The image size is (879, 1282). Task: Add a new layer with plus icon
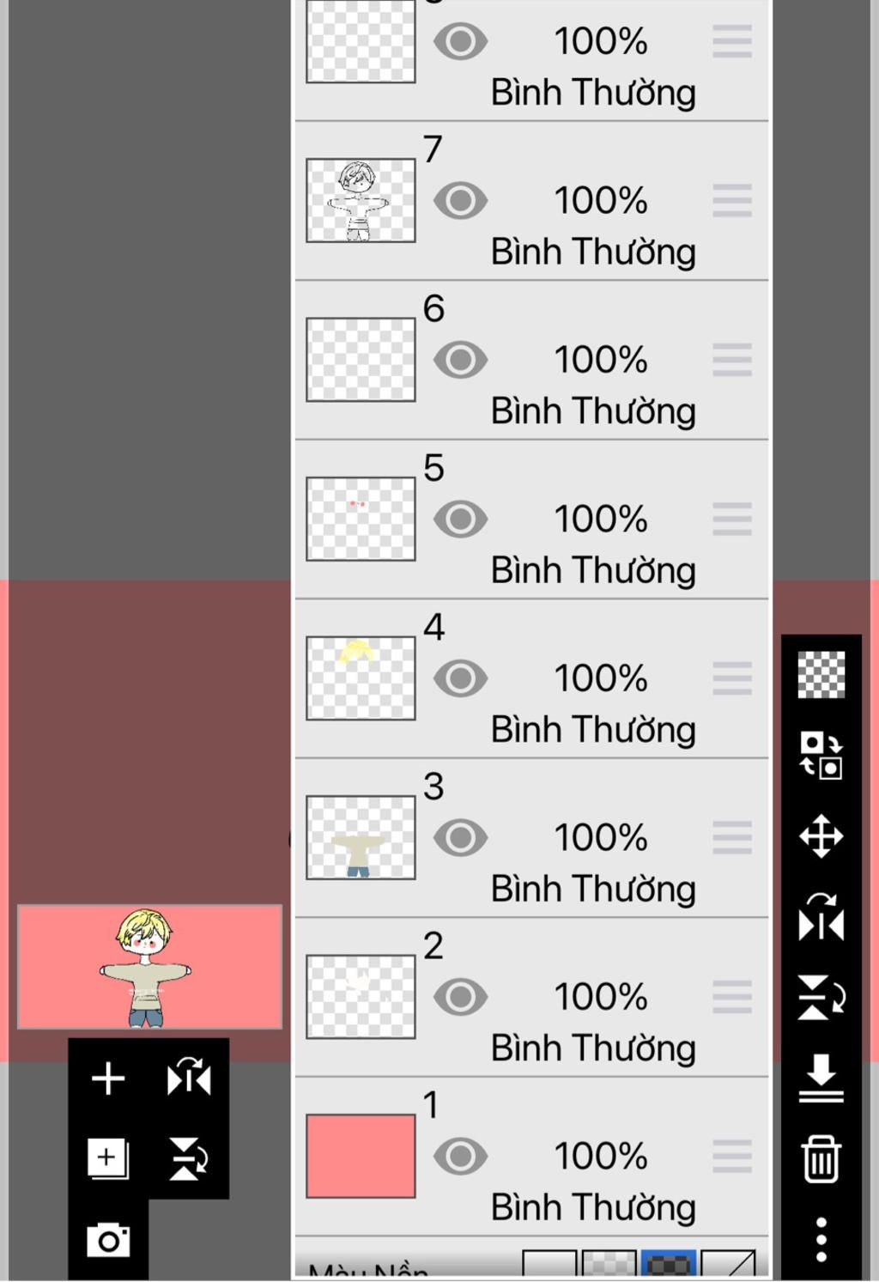[x=108, y=1078]
